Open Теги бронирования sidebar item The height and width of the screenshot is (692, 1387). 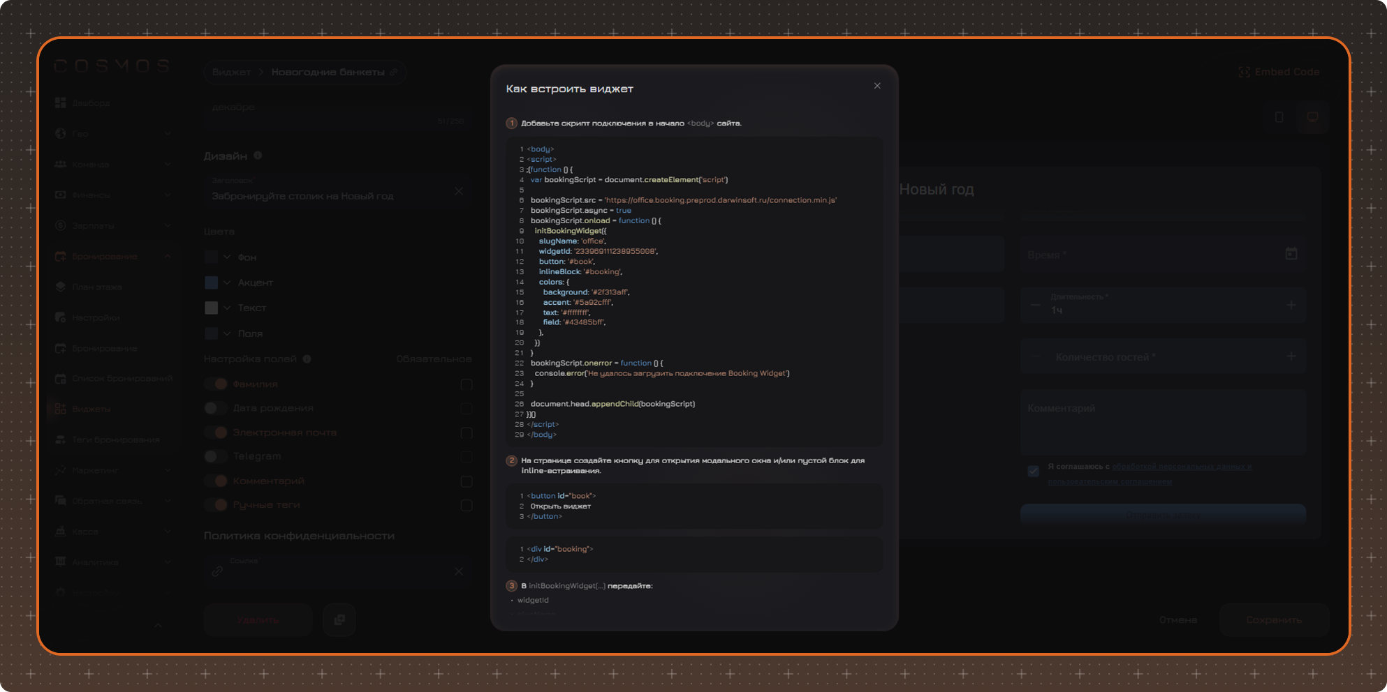[108, 439]
